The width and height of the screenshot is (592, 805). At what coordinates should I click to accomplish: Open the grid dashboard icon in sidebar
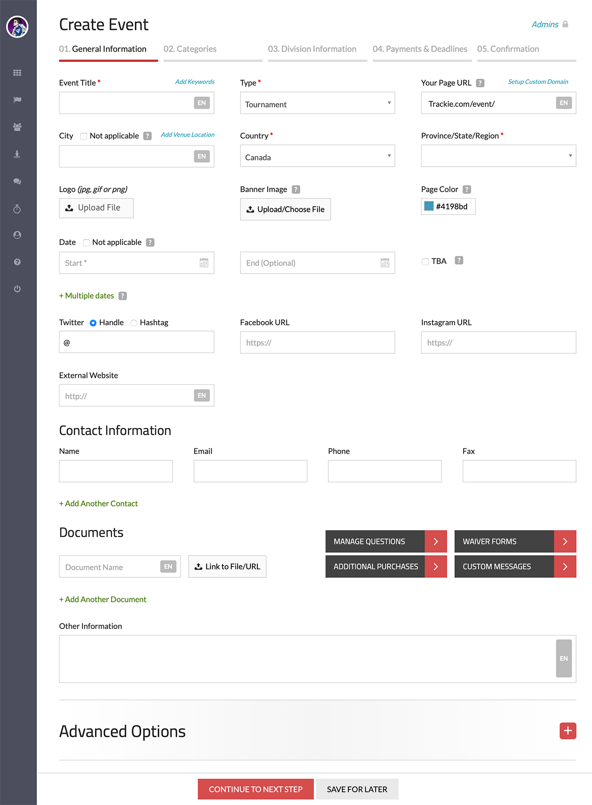(17, 73)
